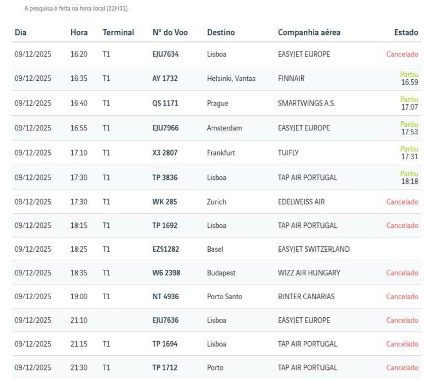424x379 pixels.
Task: Click the Cancelado status for flight EJU7634
Action: pyautogui.click(x=402, y=54)
